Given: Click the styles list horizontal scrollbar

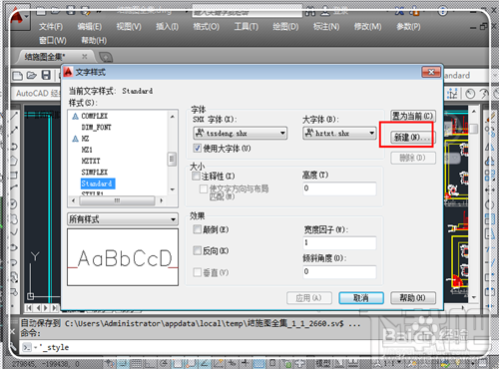Looking at the screenshot, I should [x=117, y=200].
